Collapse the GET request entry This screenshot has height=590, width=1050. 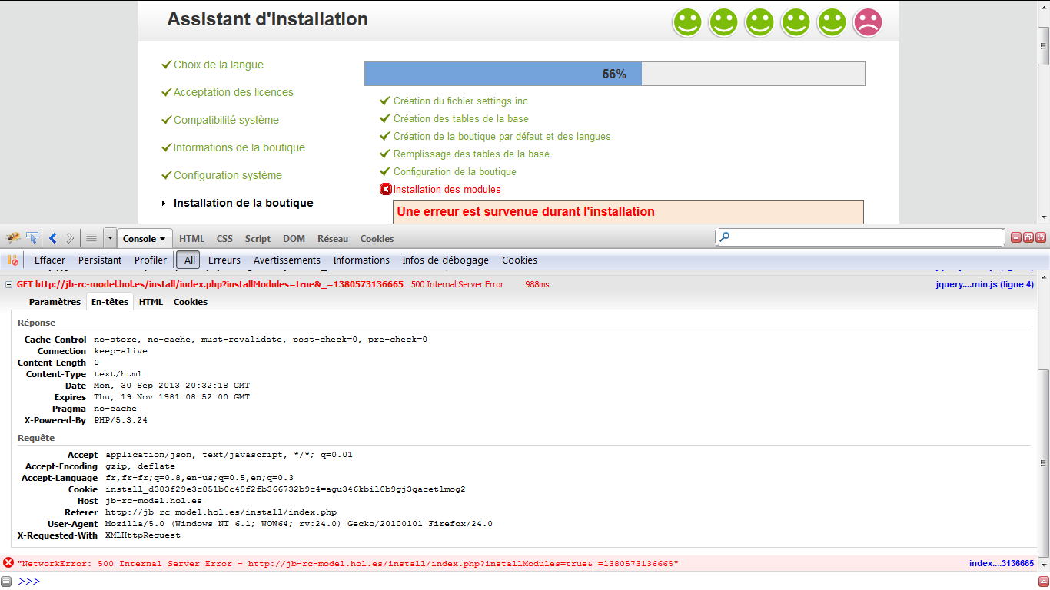coord(8,284)
